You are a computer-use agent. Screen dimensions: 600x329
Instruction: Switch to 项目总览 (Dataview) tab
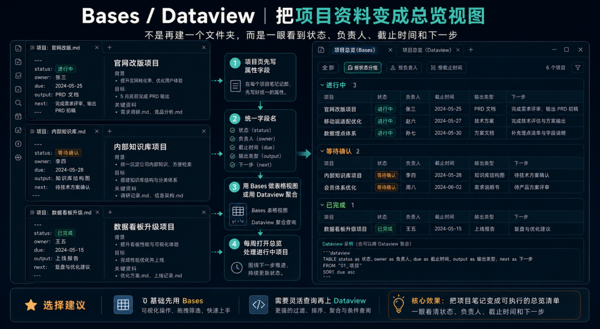(427, 50)
